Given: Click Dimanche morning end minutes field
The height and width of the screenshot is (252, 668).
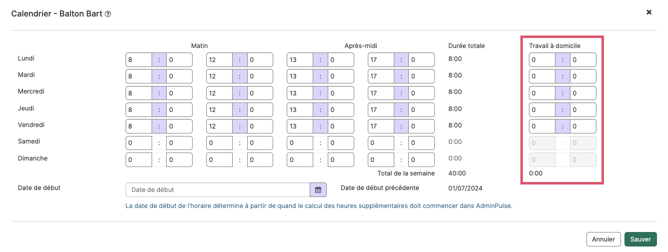Looking at the screenshot, I should click(260, 159).
